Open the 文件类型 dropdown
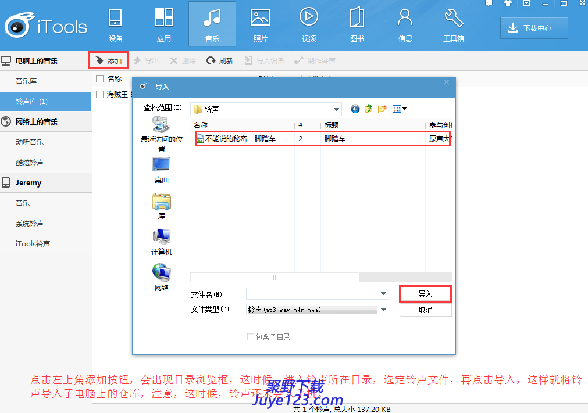 (317, 310)
